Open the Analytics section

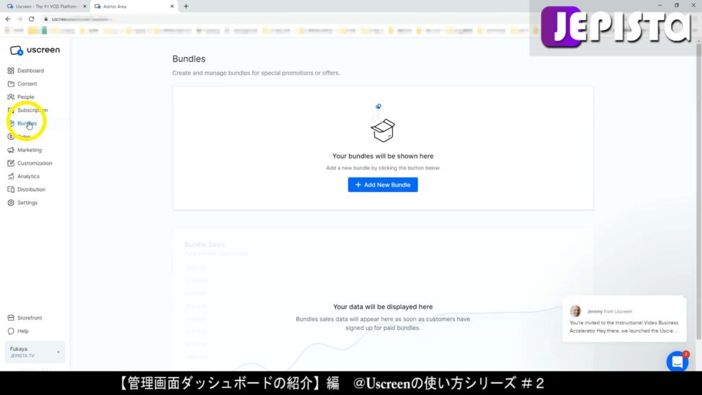point(28,176)
